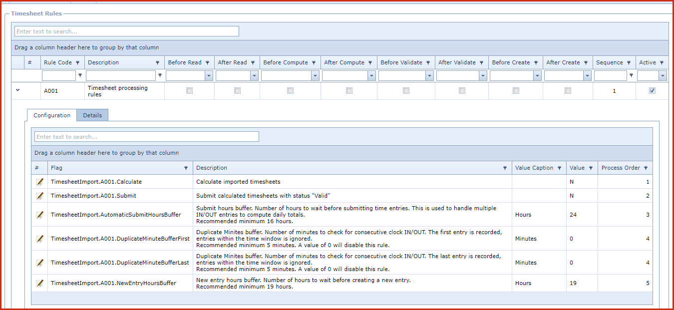Select the Configuration tab
The height and width of the screenshot is (310, 674).
pos(52,115)
